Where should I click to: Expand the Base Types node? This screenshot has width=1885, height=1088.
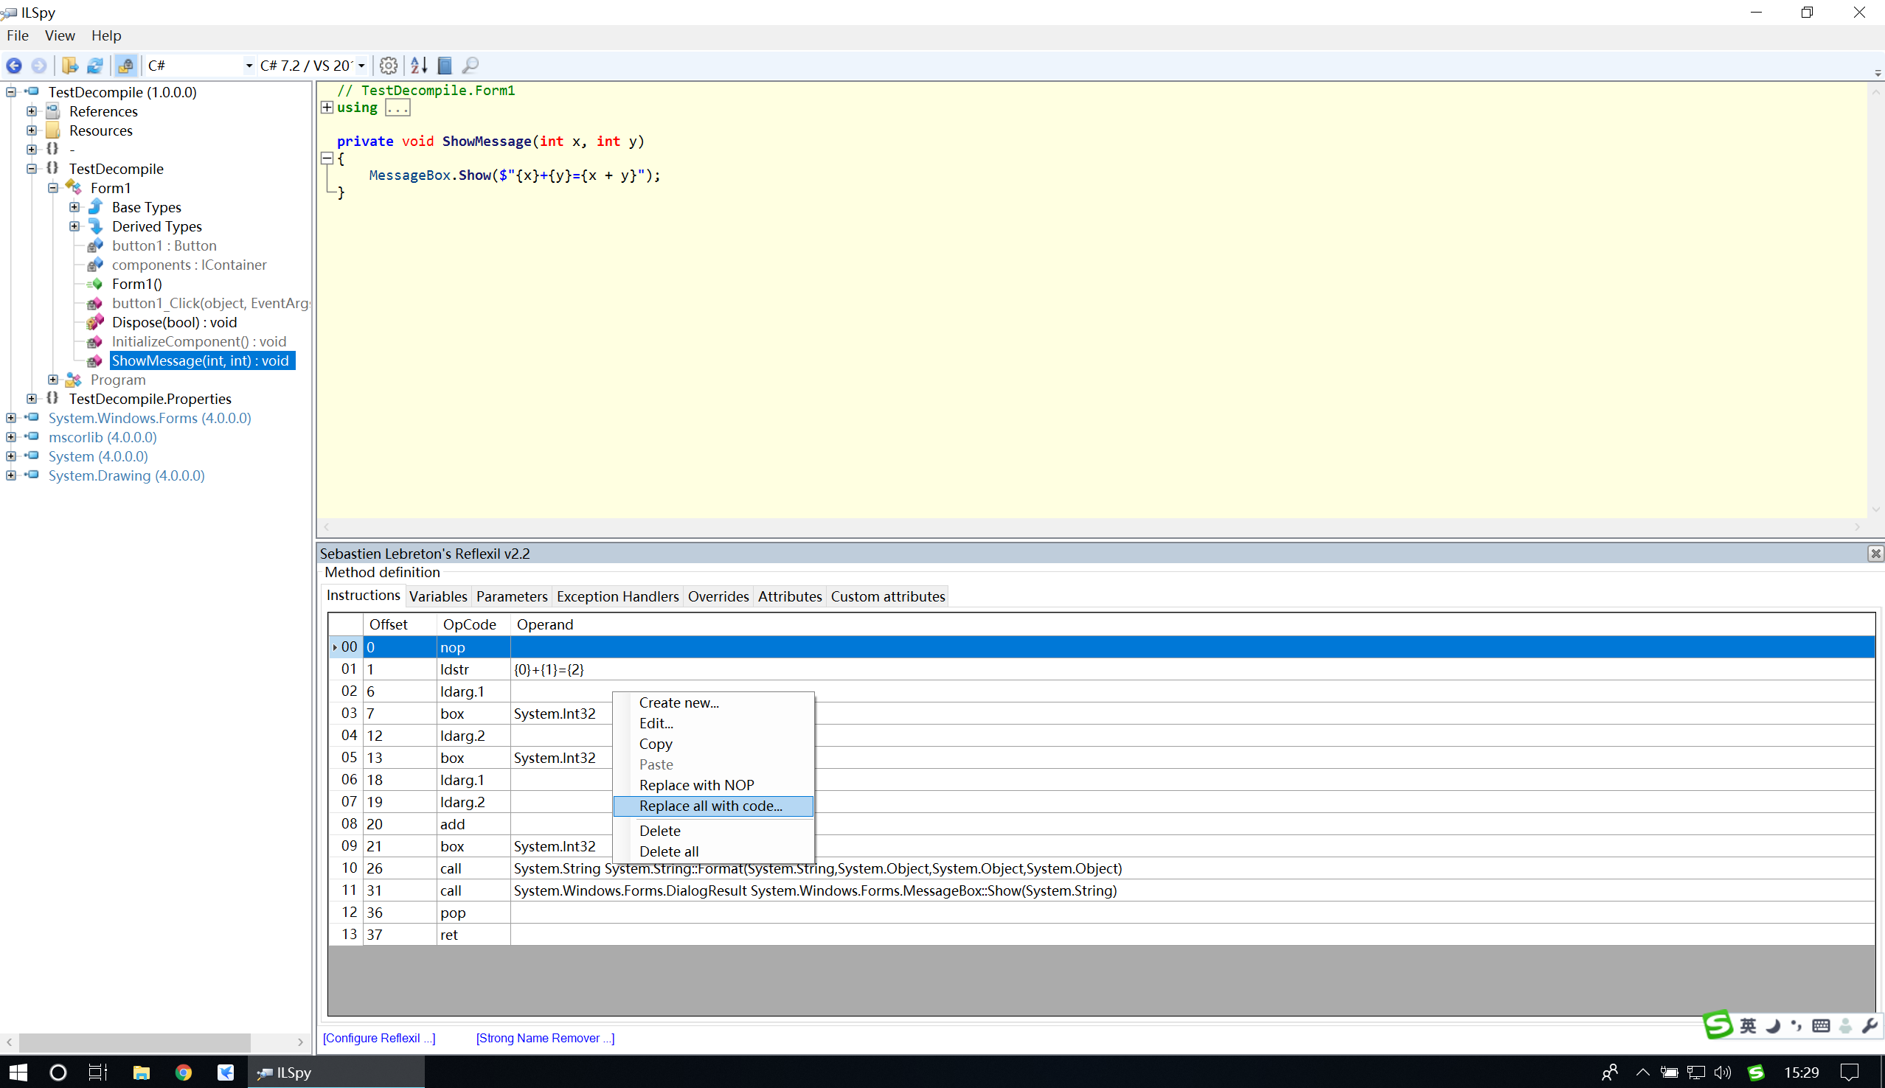(74, 207)
